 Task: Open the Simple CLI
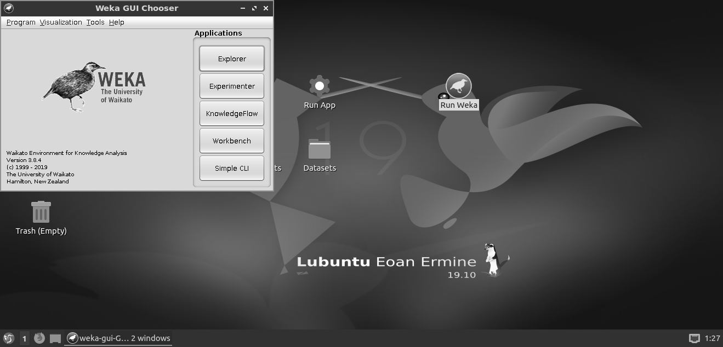coord(232,168)
